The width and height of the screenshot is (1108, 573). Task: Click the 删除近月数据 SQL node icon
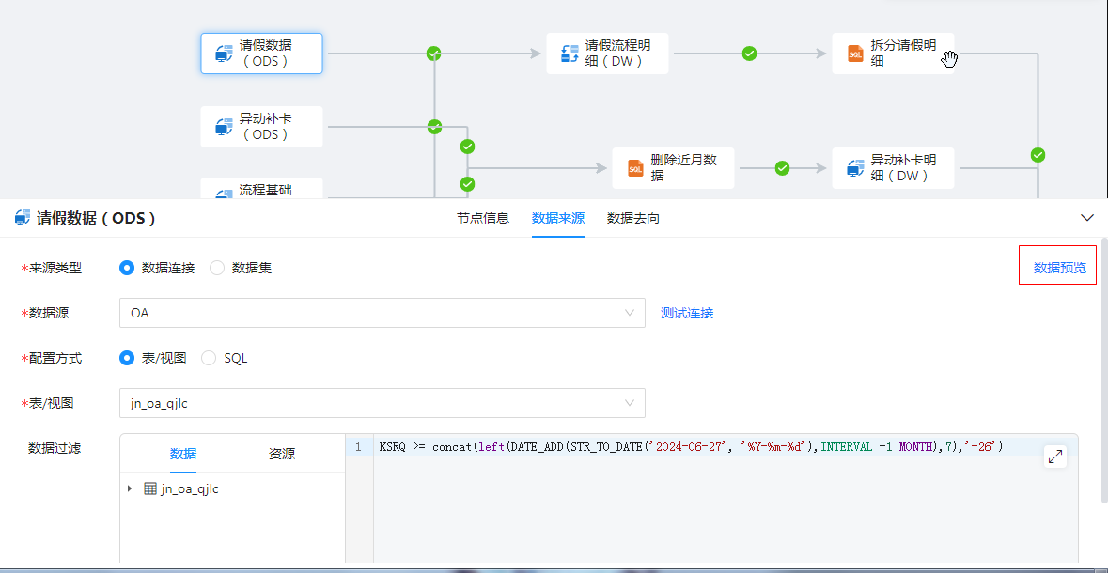[635, 168]
